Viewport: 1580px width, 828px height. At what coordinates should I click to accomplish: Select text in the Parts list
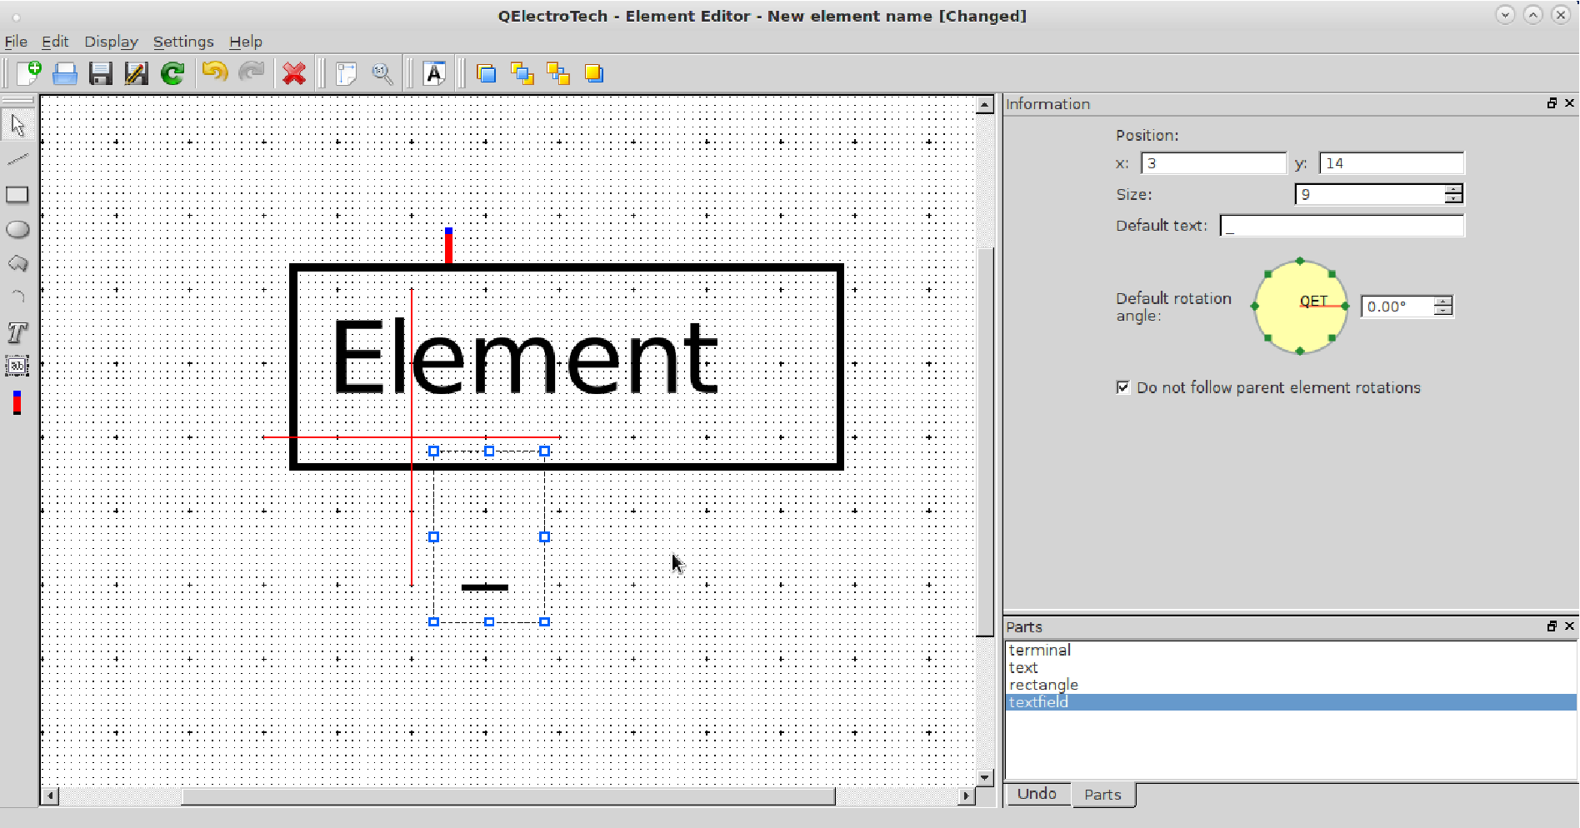click(1291, 667)
